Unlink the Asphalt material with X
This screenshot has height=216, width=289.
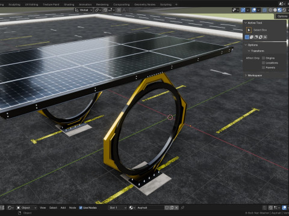pos(176,208)
